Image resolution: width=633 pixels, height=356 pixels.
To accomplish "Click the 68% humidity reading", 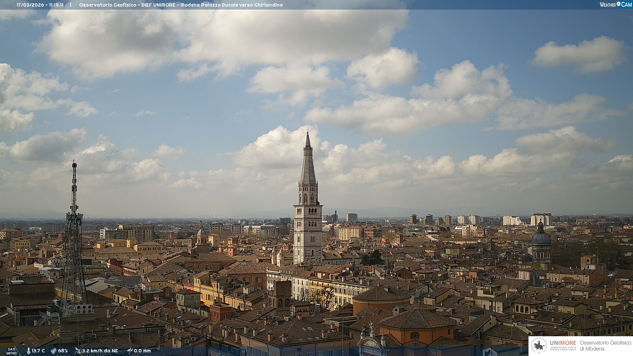I will click(x=63, y=351).
